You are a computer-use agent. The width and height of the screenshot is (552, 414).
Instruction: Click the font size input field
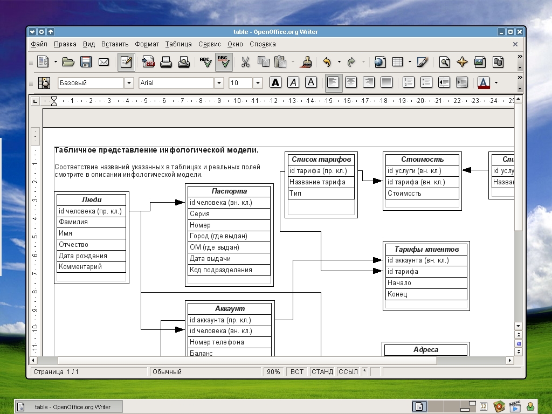tap(240, 83)
